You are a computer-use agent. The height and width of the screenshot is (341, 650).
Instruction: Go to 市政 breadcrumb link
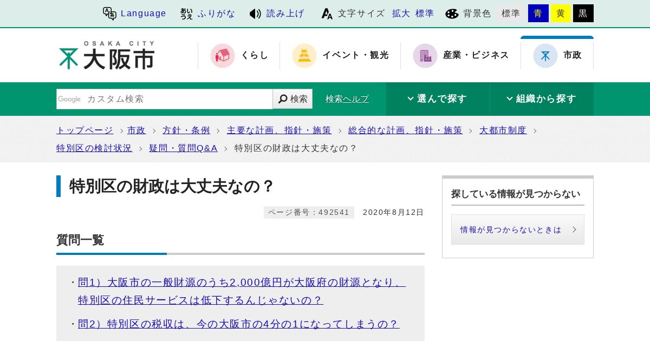[136, 130]
